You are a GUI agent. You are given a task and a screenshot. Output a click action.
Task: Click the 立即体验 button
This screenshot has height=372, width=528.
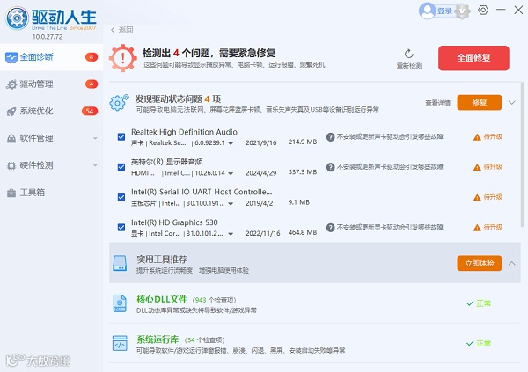pyautogui.click(x=480, y=263)
